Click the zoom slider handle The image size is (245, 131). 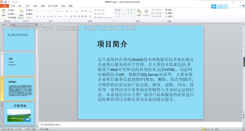tap(229, 129)
